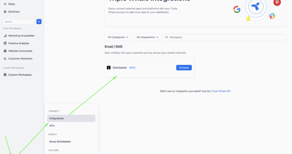Viewport: 292px width, 154px height.
Task: Click the Omnisend logo icon
Action: (109, 68)
